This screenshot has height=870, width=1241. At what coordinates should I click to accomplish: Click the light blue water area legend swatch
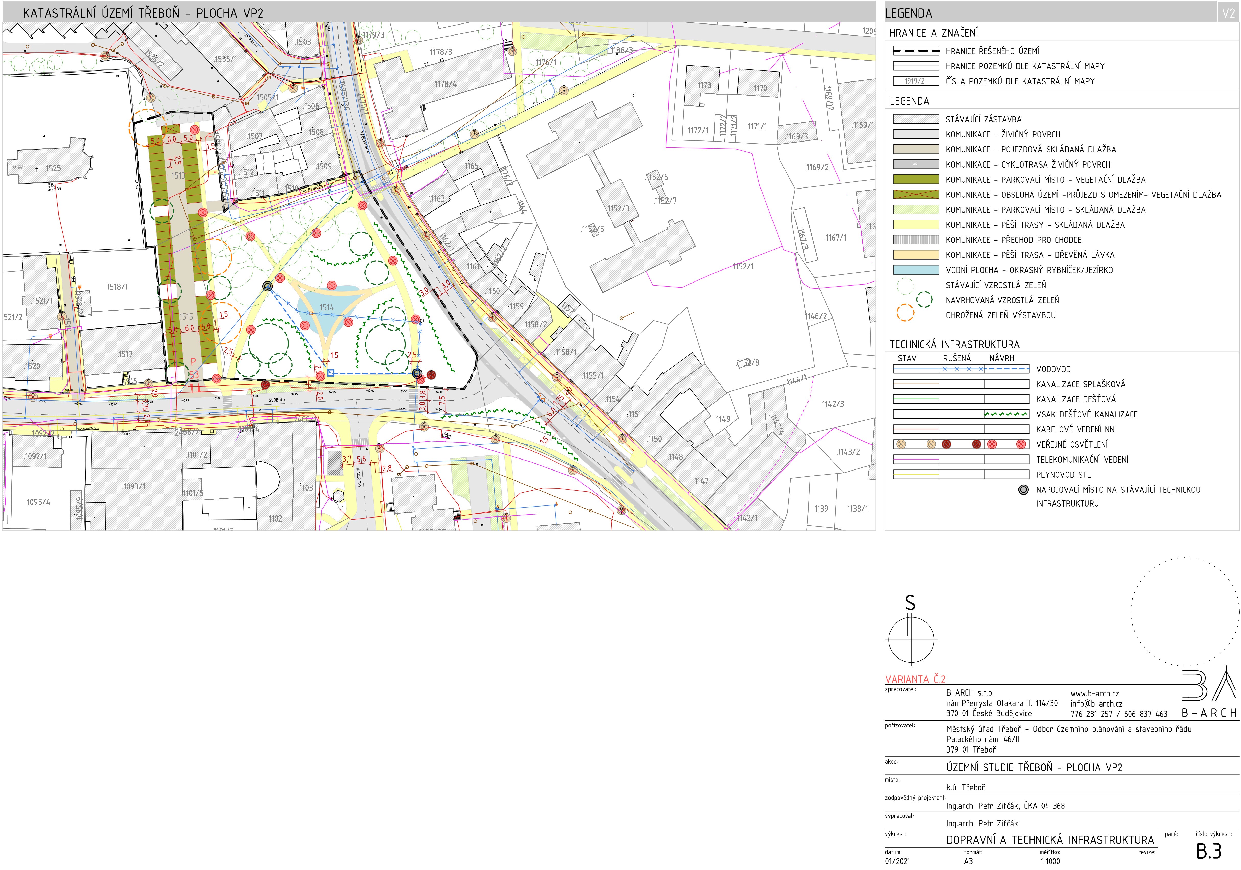[x=916, y=270]
